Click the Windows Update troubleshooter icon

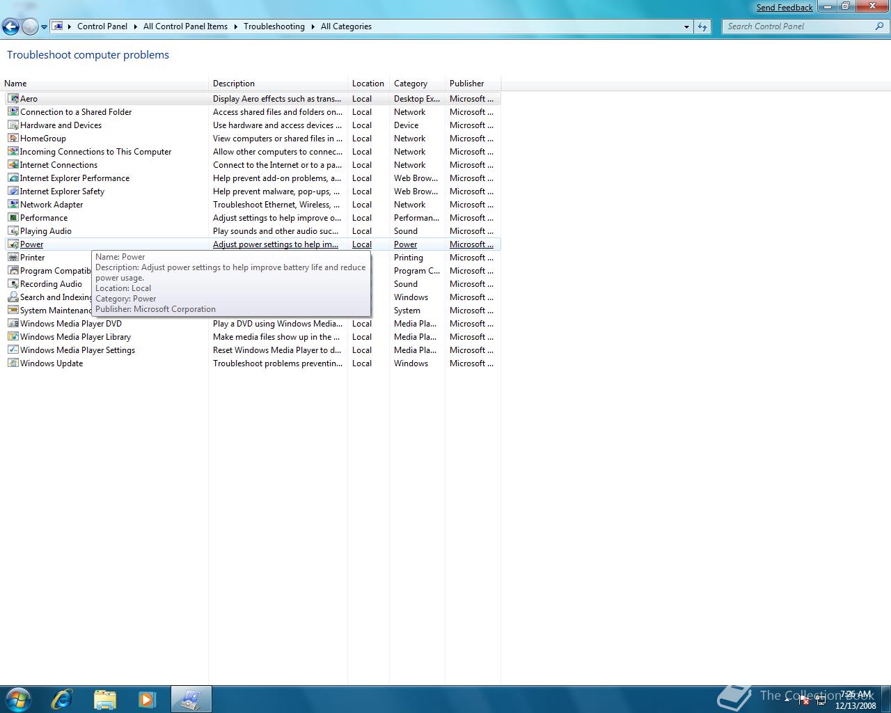(13, 363)
